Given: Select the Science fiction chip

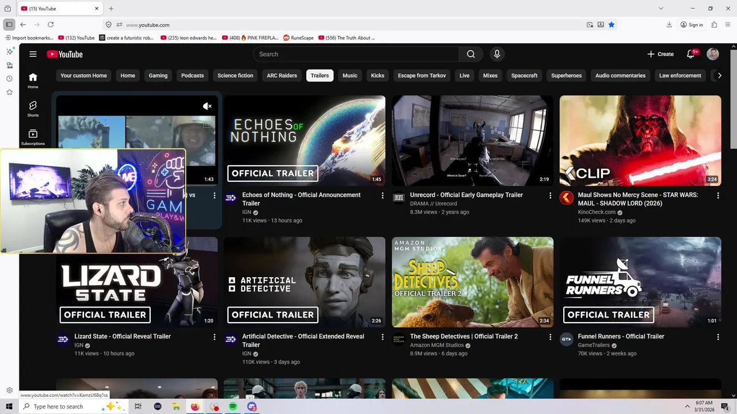Looking at the screenshot, I should pyautogui.click(x=235, y=75).
